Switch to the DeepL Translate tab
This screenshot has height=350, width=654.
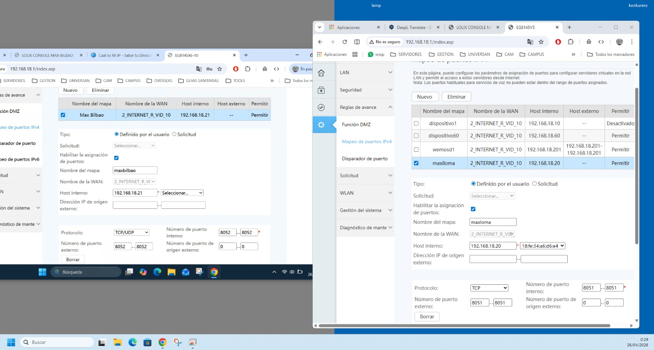click(x=414, y=27)
